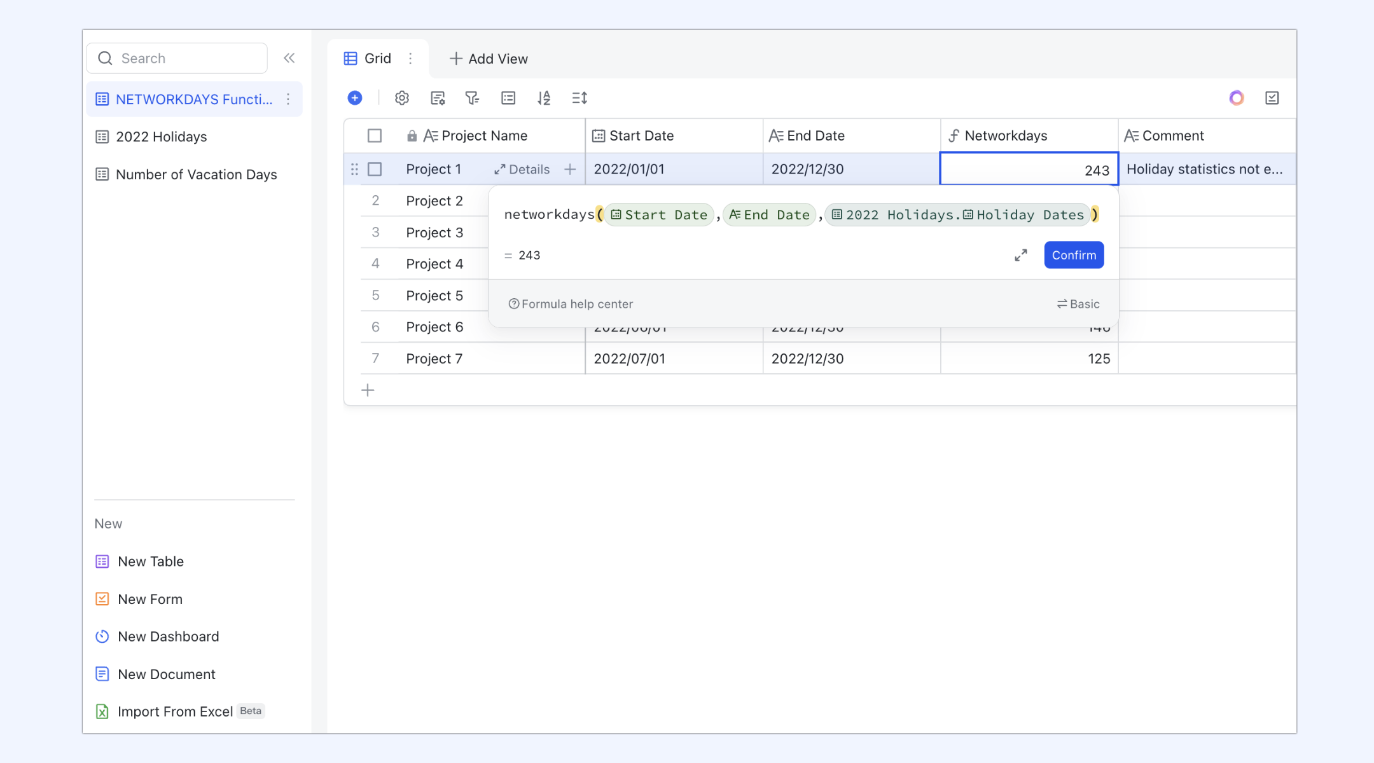Select the Project 2 cell
The width and height of the screenshot is (1374, 763).
(x=443, y=201)
